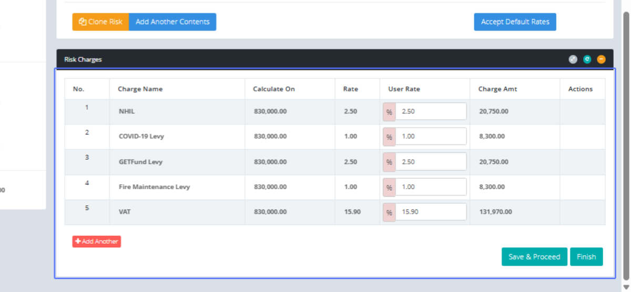Click the Fire Maintenance Levy user rate input
This screenshot has height=292, width=631.
pyautogui.click(x=430, y=187)
